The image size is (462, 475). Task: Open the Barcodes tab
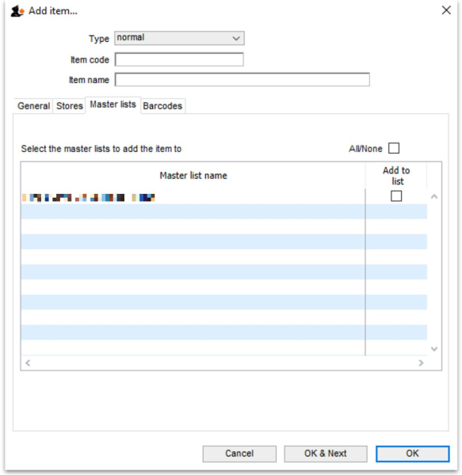point(162,106)
